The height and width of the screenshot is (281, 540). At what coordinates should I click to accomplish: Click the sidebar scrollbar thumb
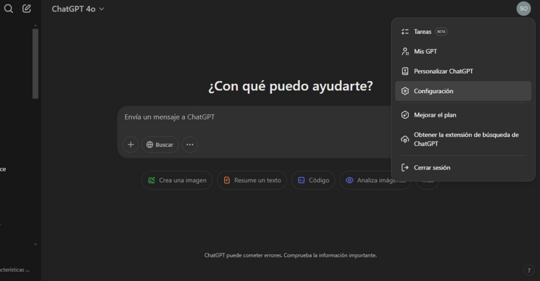pos(35,64)
